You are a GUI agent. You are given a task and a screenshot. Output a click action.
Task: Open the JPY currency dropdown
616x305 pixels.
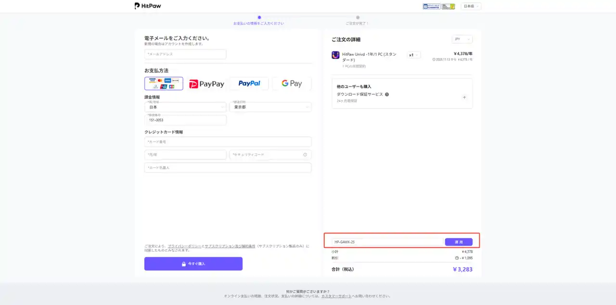click(462, 39)
